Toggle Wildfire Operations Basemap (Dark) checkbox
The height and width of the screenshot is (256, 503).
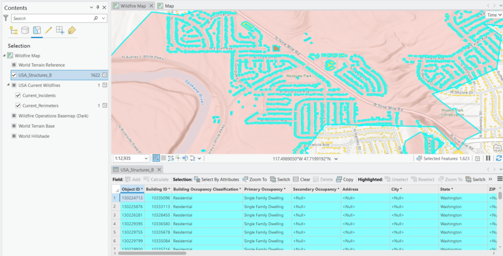[x=14, y=116]
